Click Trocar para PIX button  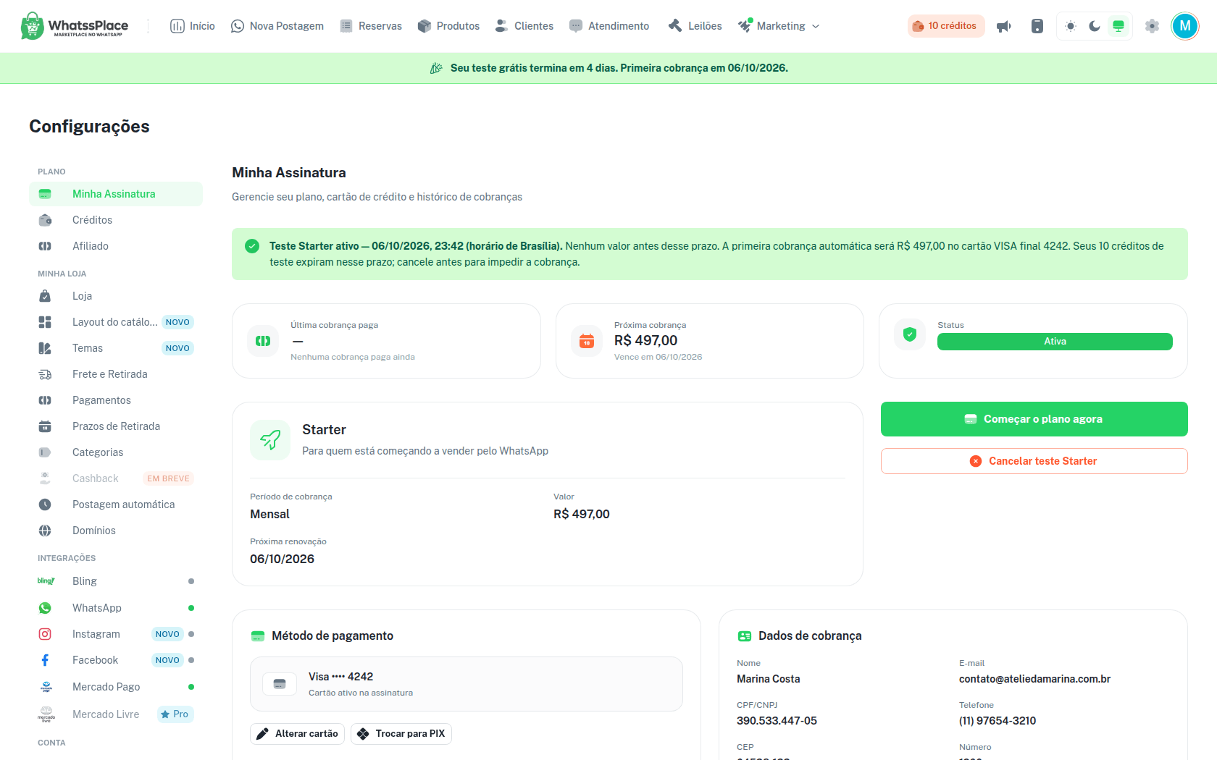click(401, 734)
